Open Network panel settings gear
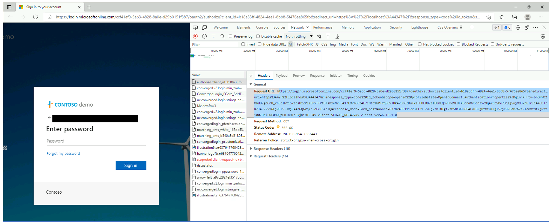This screenshot has width=550, height=223. (x=543, y=36)
